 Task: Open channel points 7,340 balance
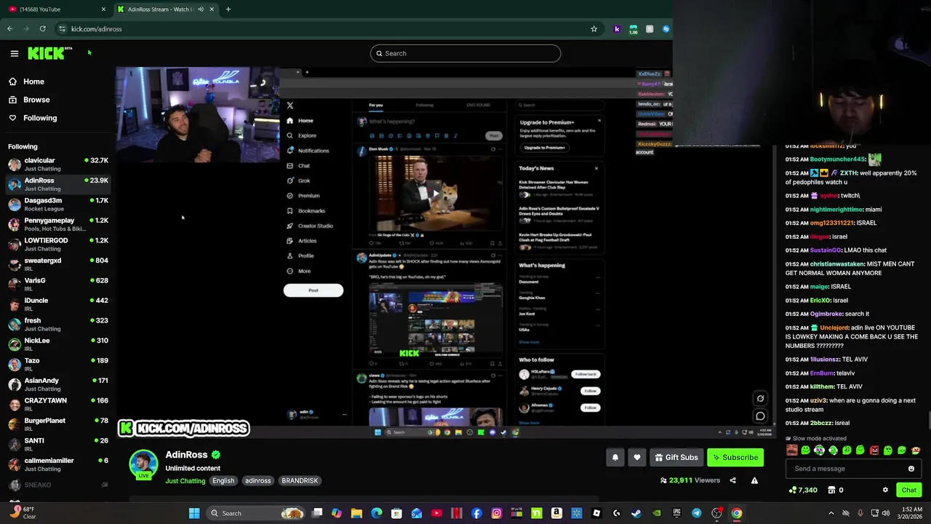[x=803, y=491]
